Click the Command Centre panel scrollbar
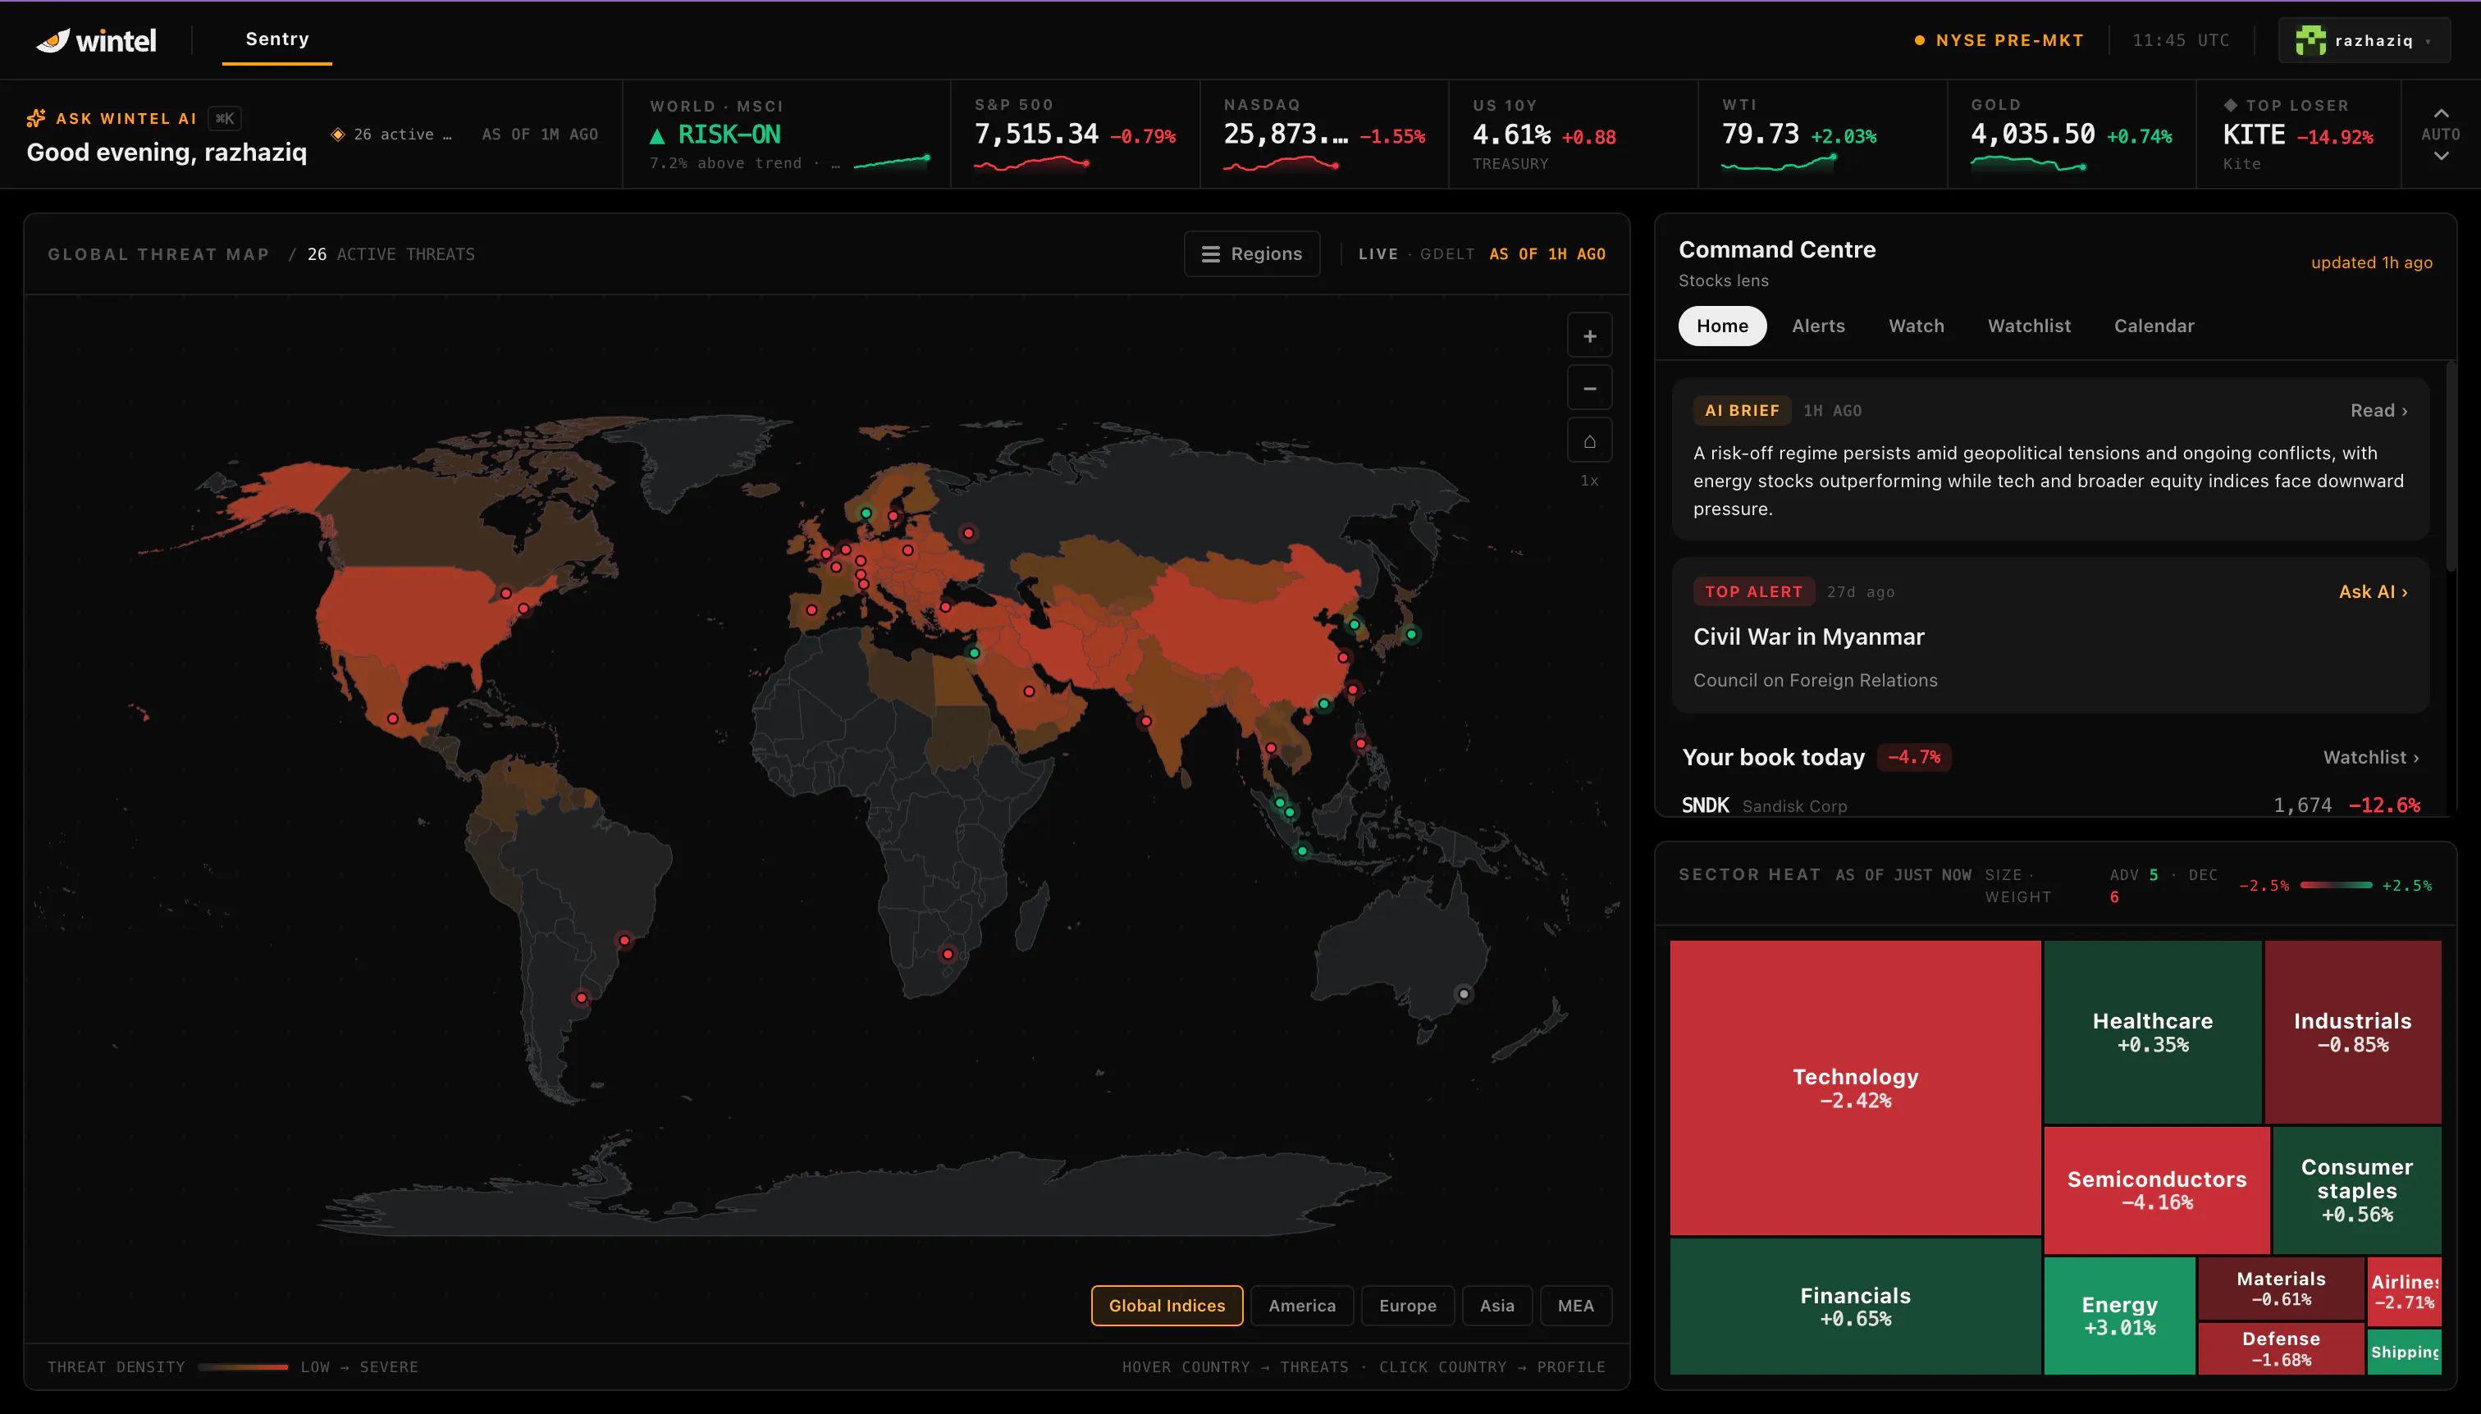The image size is (2481, 1414). pyautogui.click(x=2450, y=466)
